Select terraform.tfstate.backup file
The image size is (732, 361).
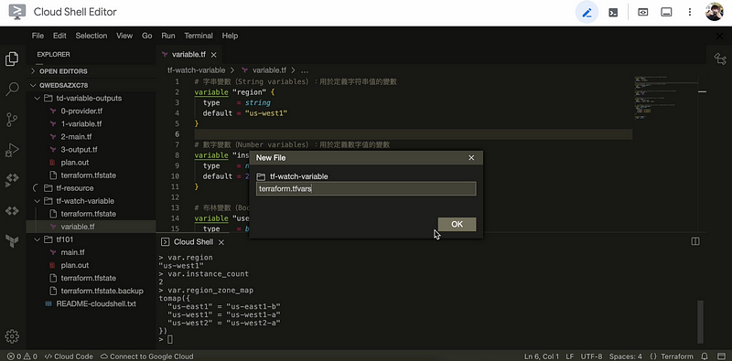[91, 291]
